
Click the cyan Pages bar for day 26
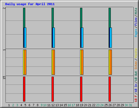tap(111, 38)
